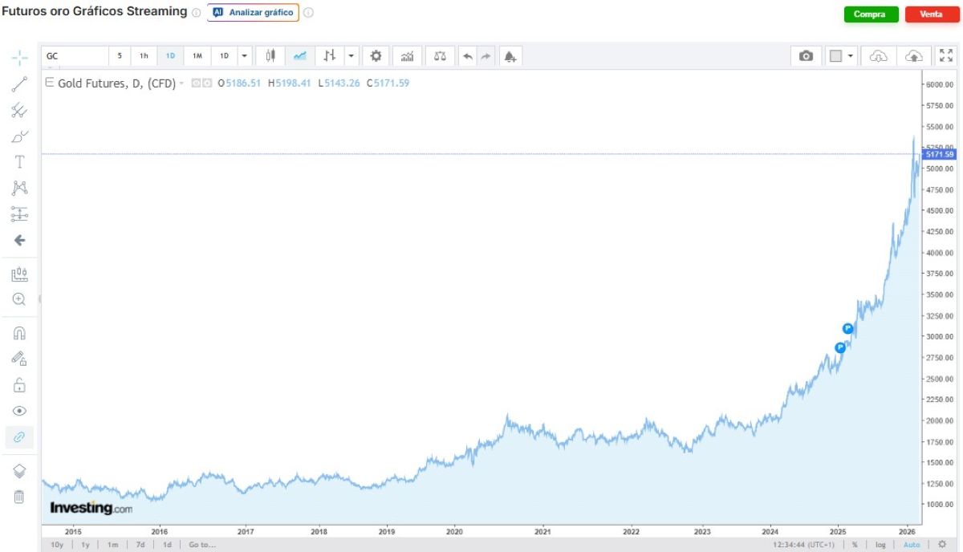Click the Analizar gráfico AI button
963x552 pixels.
[x=253, y=13]
